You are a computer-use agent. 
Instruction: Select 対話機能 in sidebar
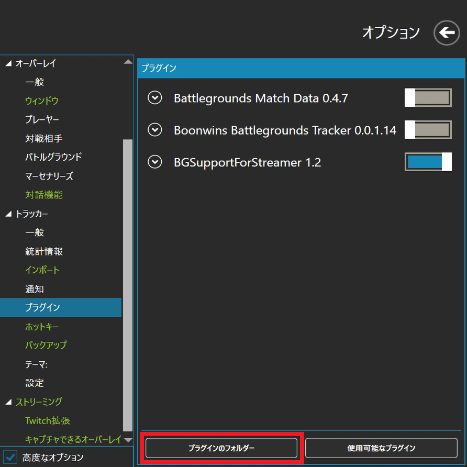coord(44,195)
